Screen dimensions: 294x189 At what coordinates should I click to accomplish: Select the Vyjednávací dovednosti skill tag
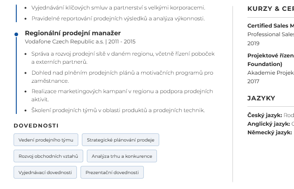45,172
